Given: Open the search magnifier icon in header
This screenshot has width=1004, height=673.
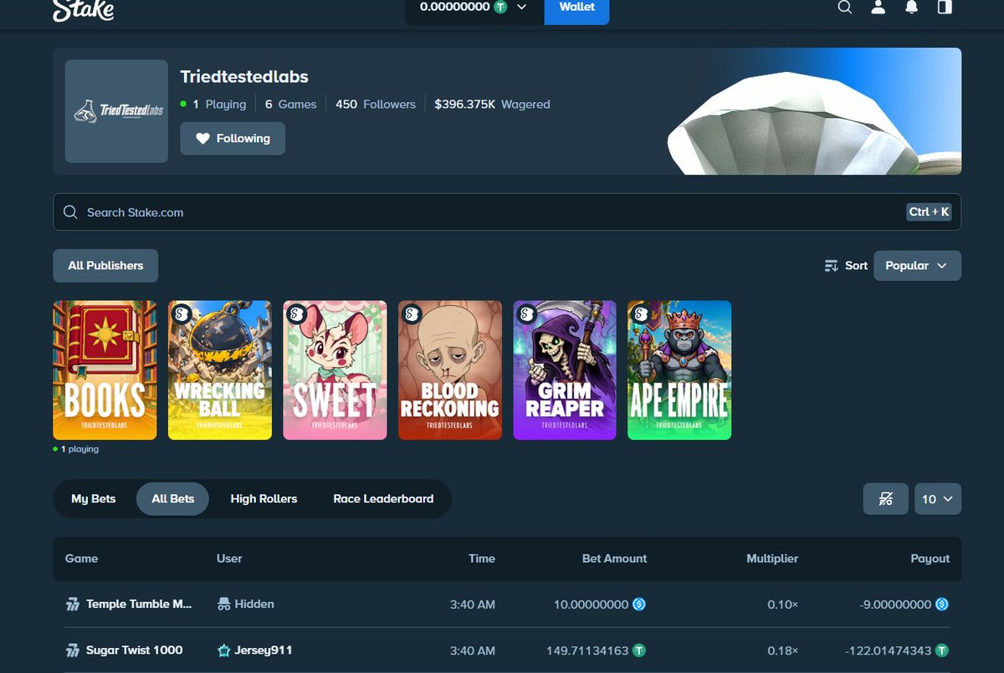Looking at the screenshot, I should click(x=845, y=8).
